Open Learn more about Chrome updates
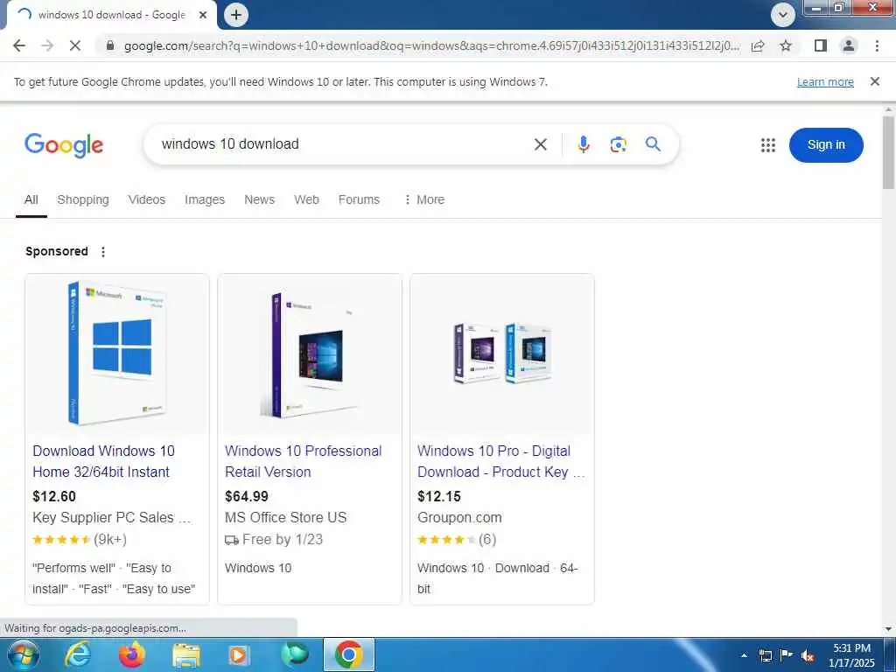 click(825, 81)
